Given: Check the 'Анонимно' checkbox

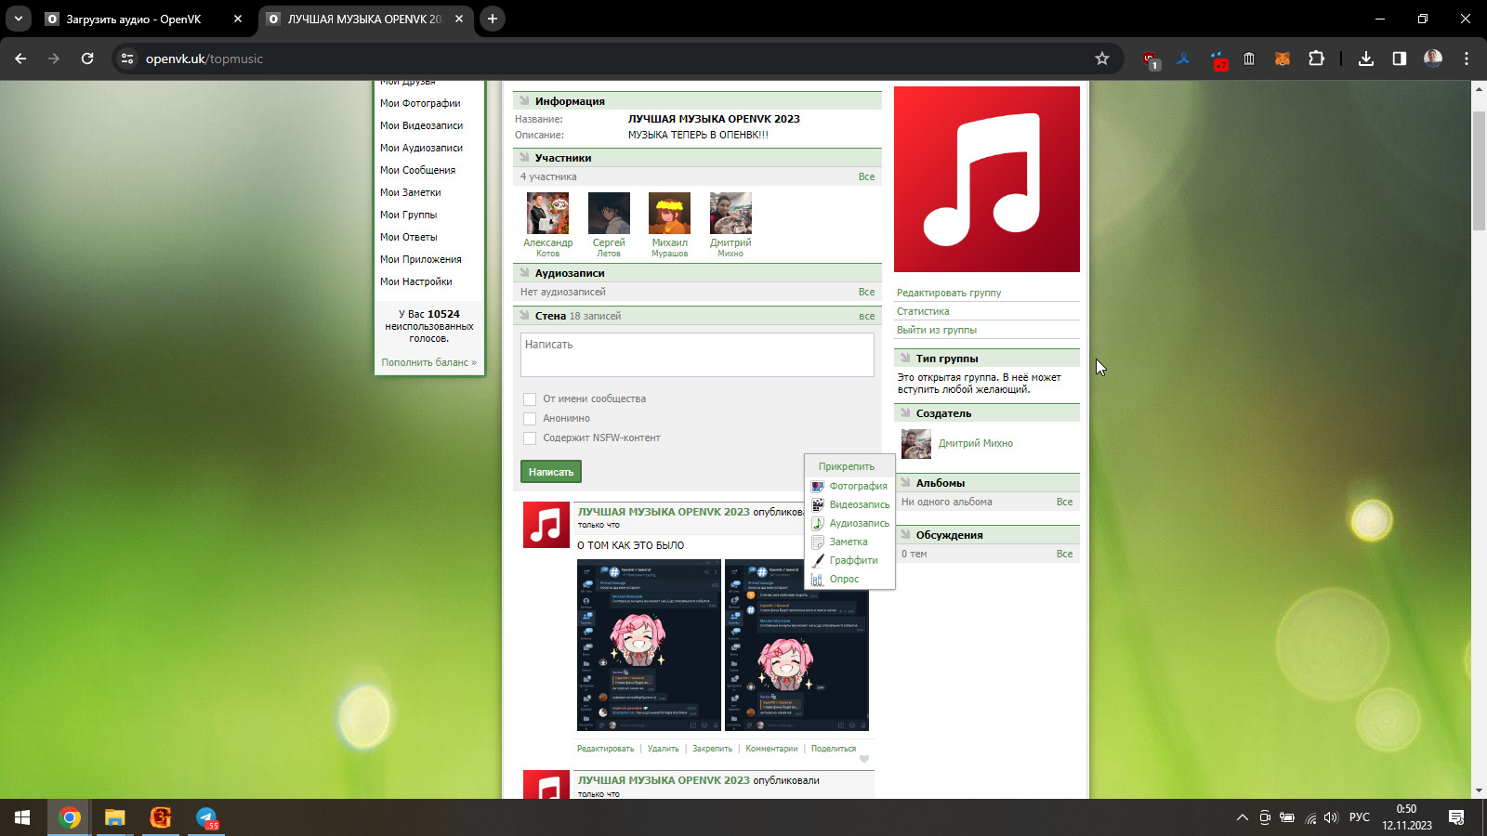Looking at the screenshot, I should coord(530,419).
